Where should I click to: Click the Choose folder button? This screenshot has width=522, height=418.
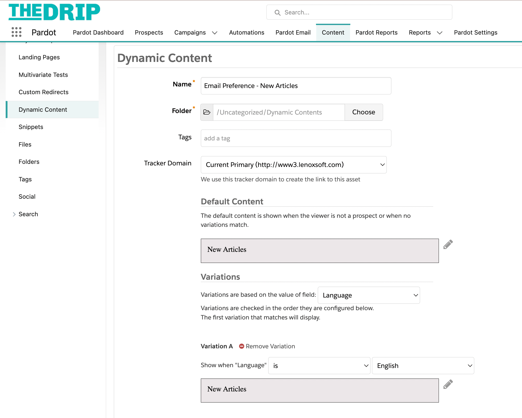click(364, 112)
